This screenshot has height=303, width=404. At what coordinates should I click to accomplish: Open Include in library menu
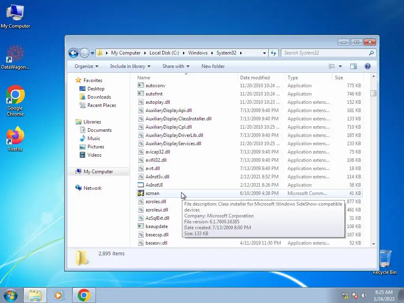click(x=130, y=66)
